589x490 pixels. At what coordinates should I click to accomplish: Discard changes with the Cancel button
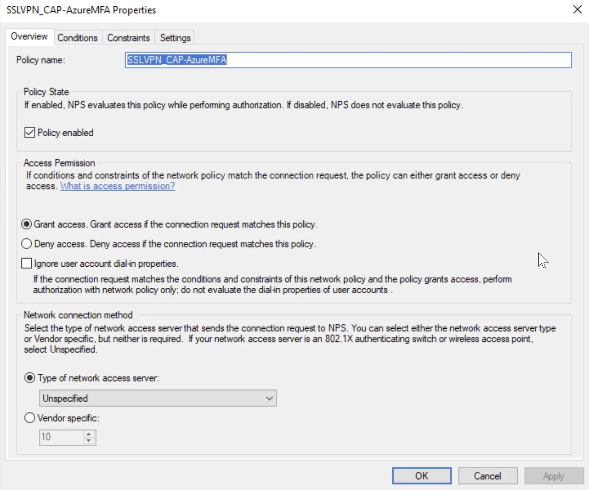(x=488, y=476)
